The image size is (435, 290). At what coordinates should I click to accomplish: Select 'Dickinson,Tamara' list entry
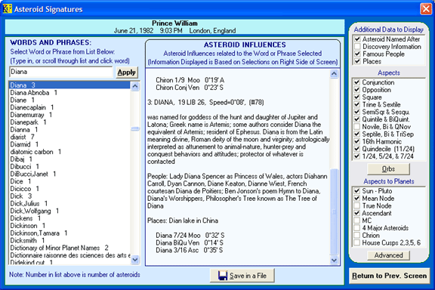(x=69, y=233)
